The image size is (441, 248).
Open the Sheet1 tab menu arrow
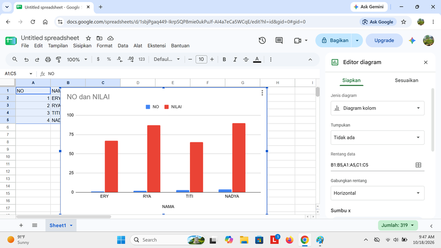[x=71, y=226]
